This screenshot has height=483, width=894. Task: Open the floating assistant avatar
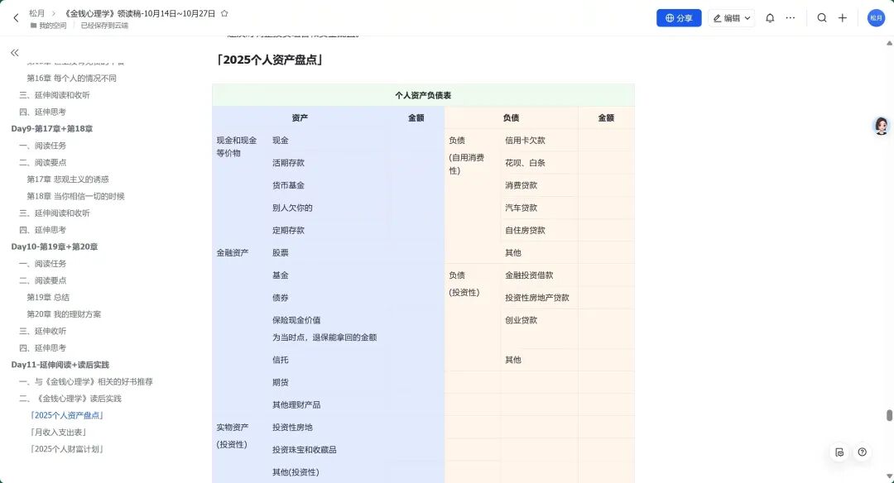[x=882, y=126]
